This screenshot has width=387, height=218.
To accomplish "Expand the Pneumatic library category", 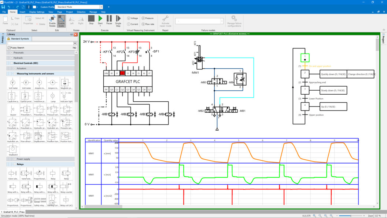I will coord(11,52).
